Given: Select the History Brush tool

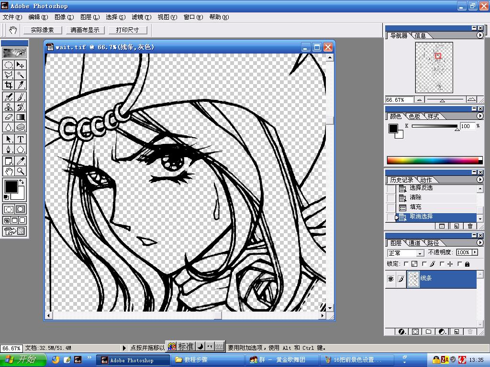Looking at the screenshot, I should [21, 107].
